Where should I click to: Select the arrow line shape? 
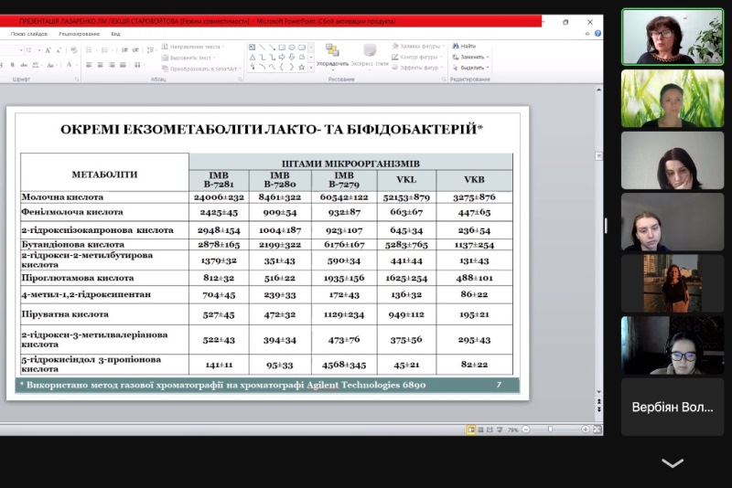272,48
